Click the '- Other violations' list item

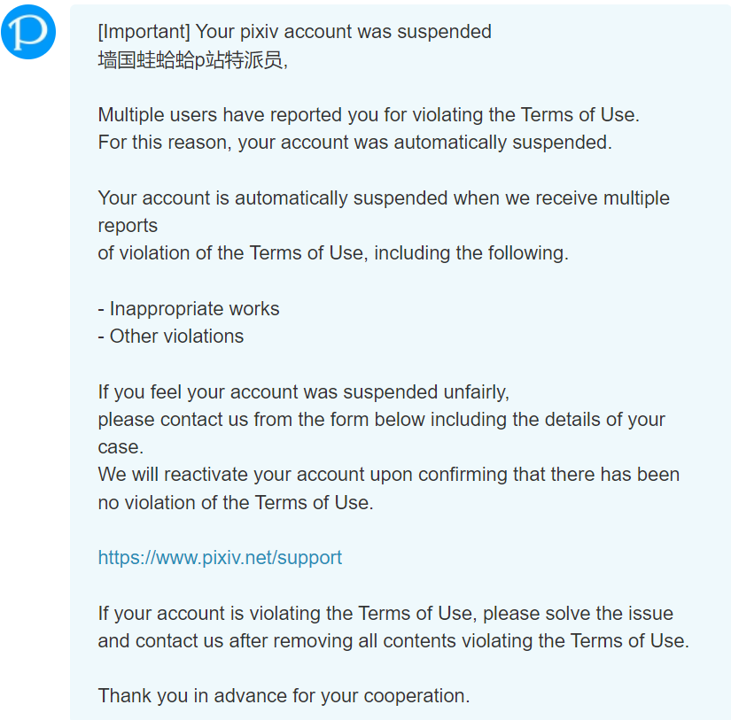pos(171,336)
